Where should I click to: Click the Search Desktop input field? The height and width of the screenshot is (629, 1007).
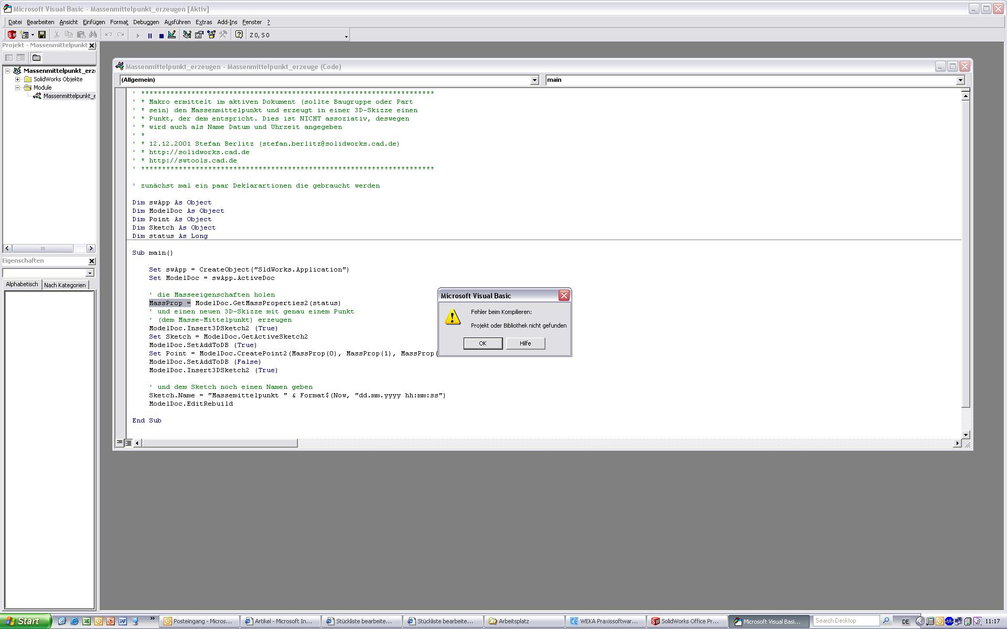click(x=846, y=621)
